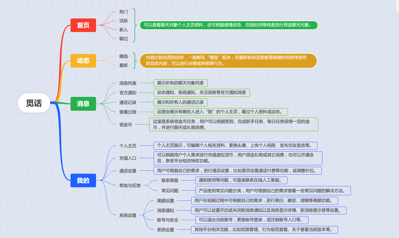
Task: Select the central node 觅话
Action: click(34, 103)
